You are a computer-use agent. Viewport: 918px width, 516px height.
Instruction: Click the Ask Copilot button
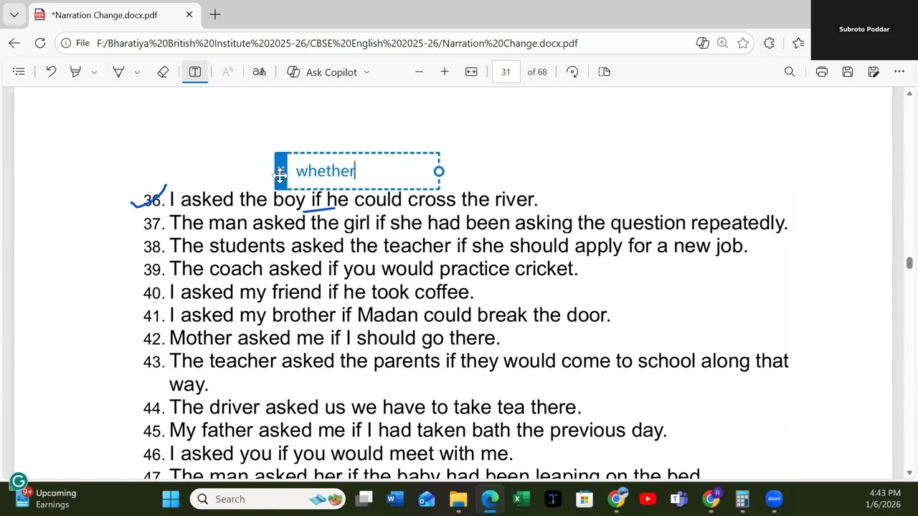coord(322,72)
